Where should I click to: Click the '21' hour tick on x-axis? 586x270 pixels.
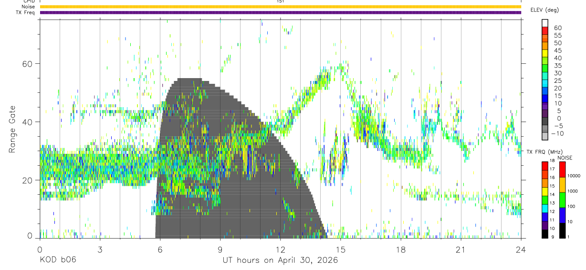(x=461, y=250)
